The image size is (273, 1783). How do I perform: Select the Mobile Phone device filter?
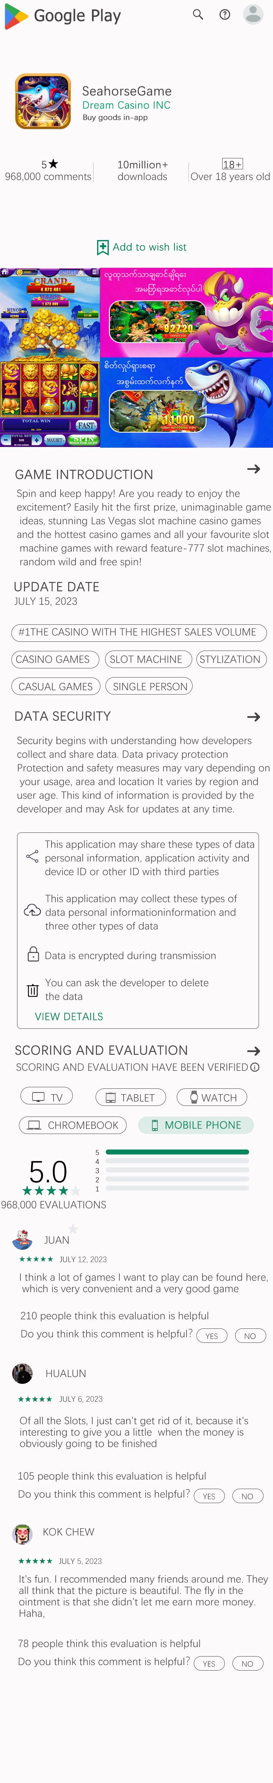(196, 1125)
